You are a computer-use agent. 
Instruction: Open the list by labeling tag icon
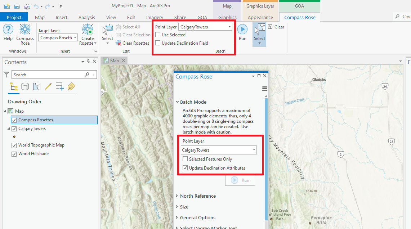coord(71,86)
